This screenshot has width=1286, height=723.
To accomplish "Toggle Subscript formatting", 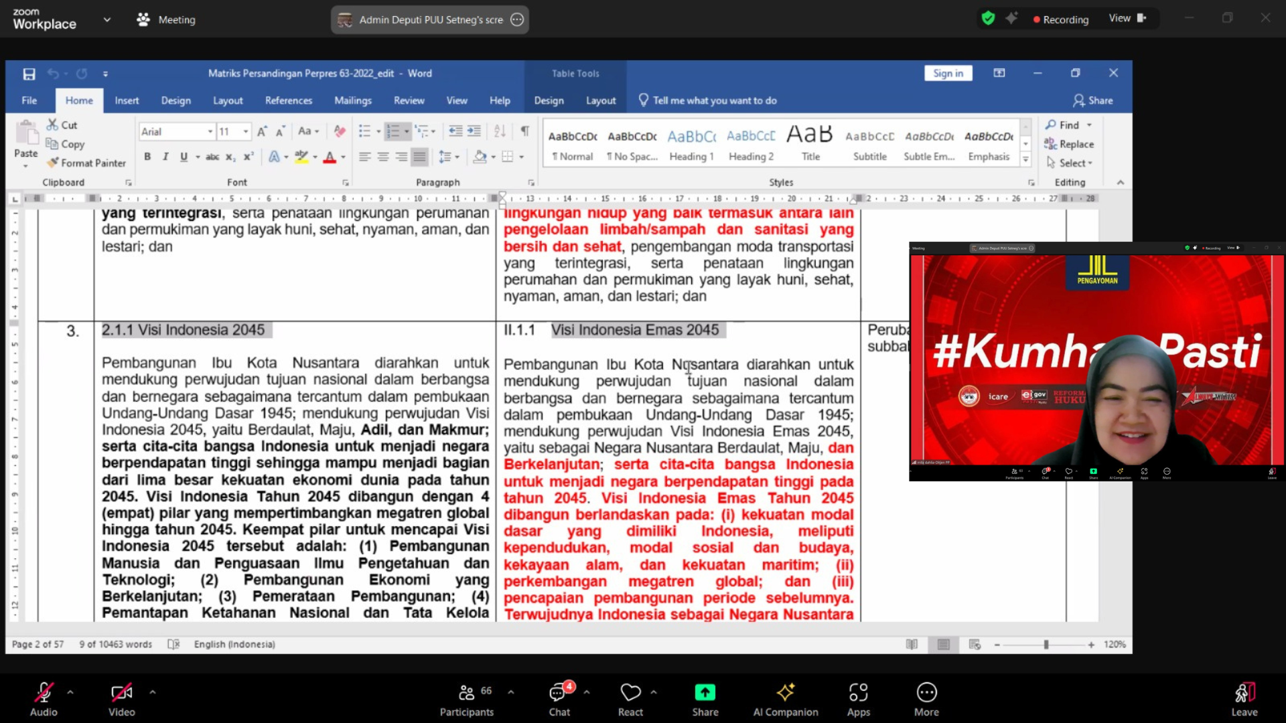I will (x=230, y=157).
